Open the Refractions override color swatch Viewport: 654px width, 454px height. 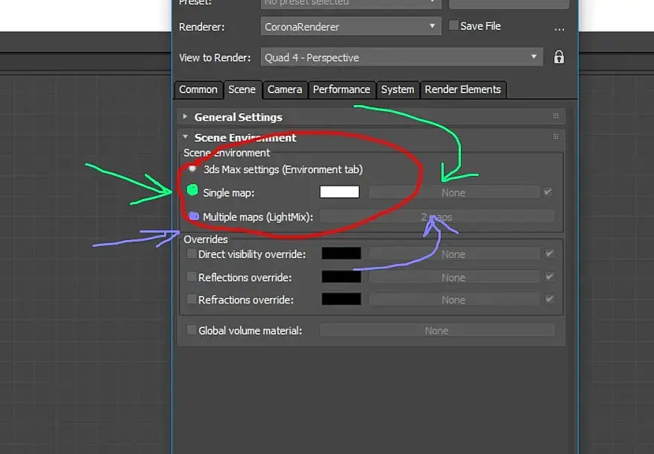click(x=342, y=299)
